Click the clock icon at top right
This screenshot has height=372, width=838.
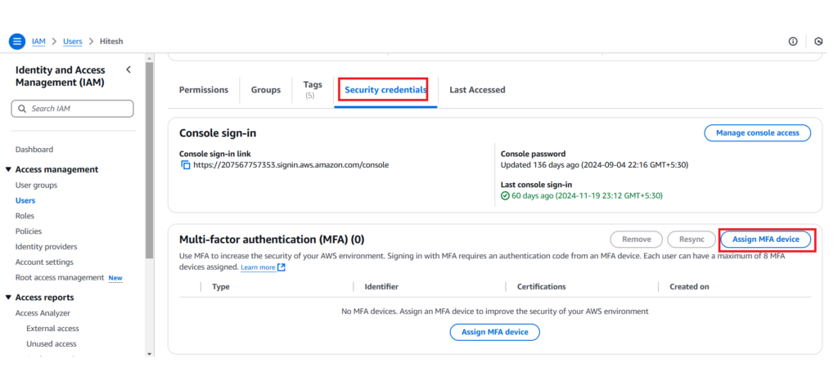(819, 42)
